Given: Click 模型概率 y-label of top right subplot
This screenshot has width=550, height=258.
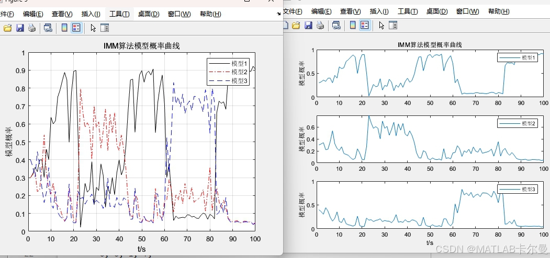Looking at the screenshot, I should click(x=301, y=73).
